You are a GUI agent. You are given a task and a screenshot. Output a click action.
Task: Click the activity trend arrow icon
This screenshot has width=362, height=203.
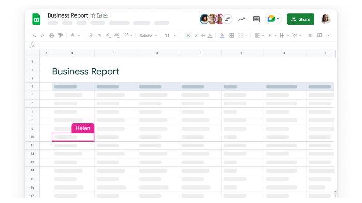[x=242, y=19]
